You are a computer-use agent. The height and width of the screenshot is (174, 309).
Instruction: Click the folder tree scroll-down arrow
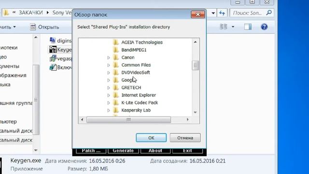(195, 112)
